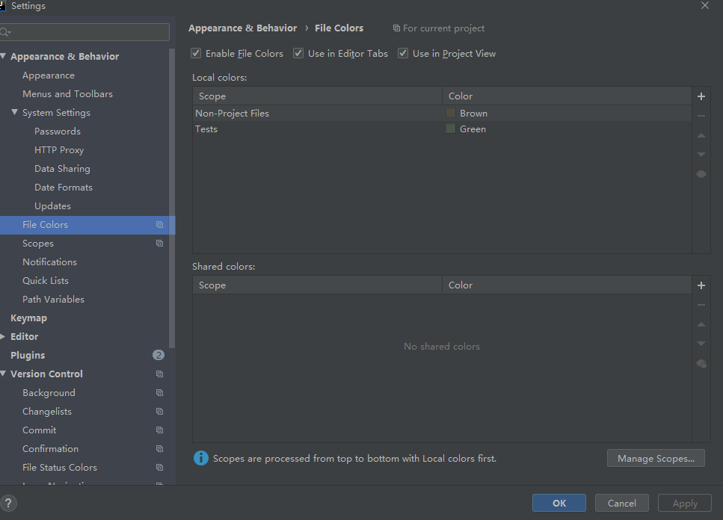Image resolution: width=723 pixels, height=520 pixels.
Task: Click the Brown color swatch for Non-Project Files
Action: pos(451,114)
